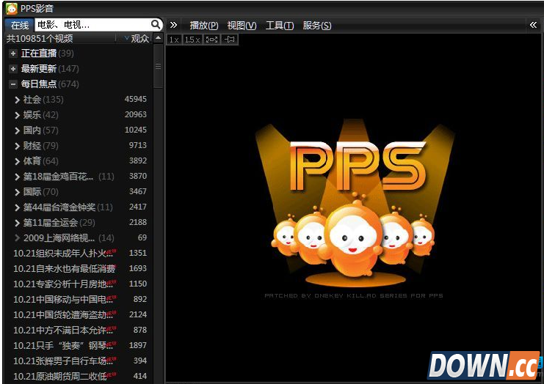Expand the 2009上海网络视 folder
The image size is (544, 384).
pyautogui.click(x=18, y=238)
